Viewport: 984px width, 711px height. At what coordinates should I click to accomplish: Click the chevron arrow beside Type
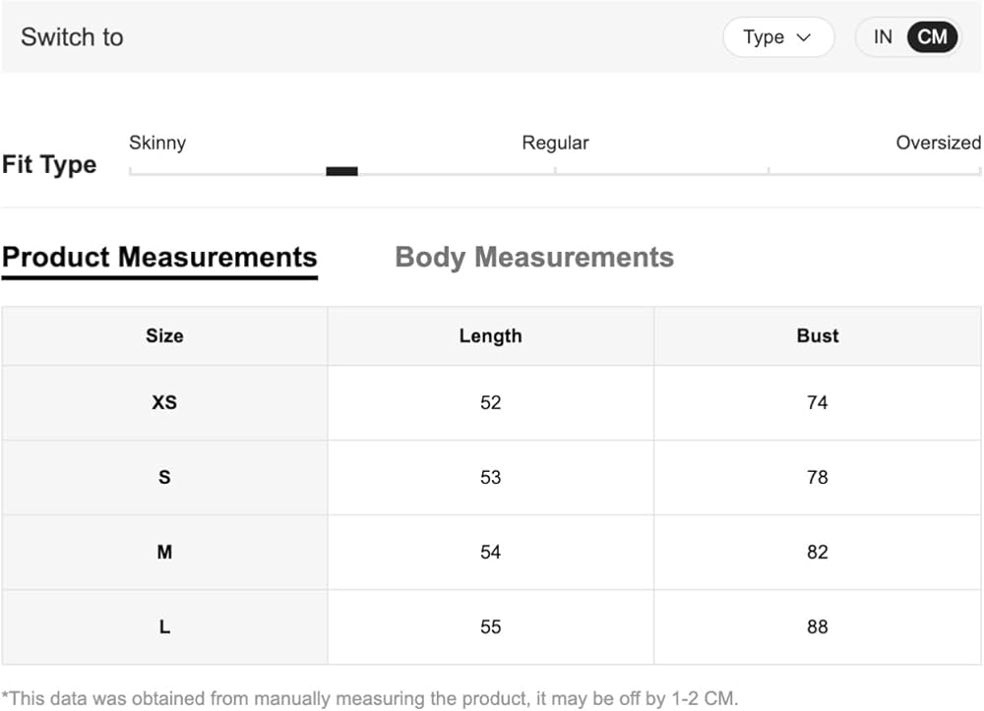pyautogui.click(x=804, y=37)
